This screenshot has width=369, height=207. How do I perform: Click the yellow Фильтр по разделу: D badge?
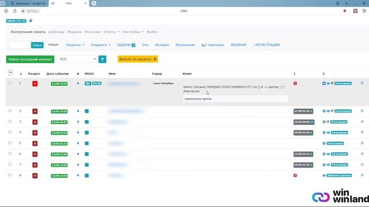point(138,59)
